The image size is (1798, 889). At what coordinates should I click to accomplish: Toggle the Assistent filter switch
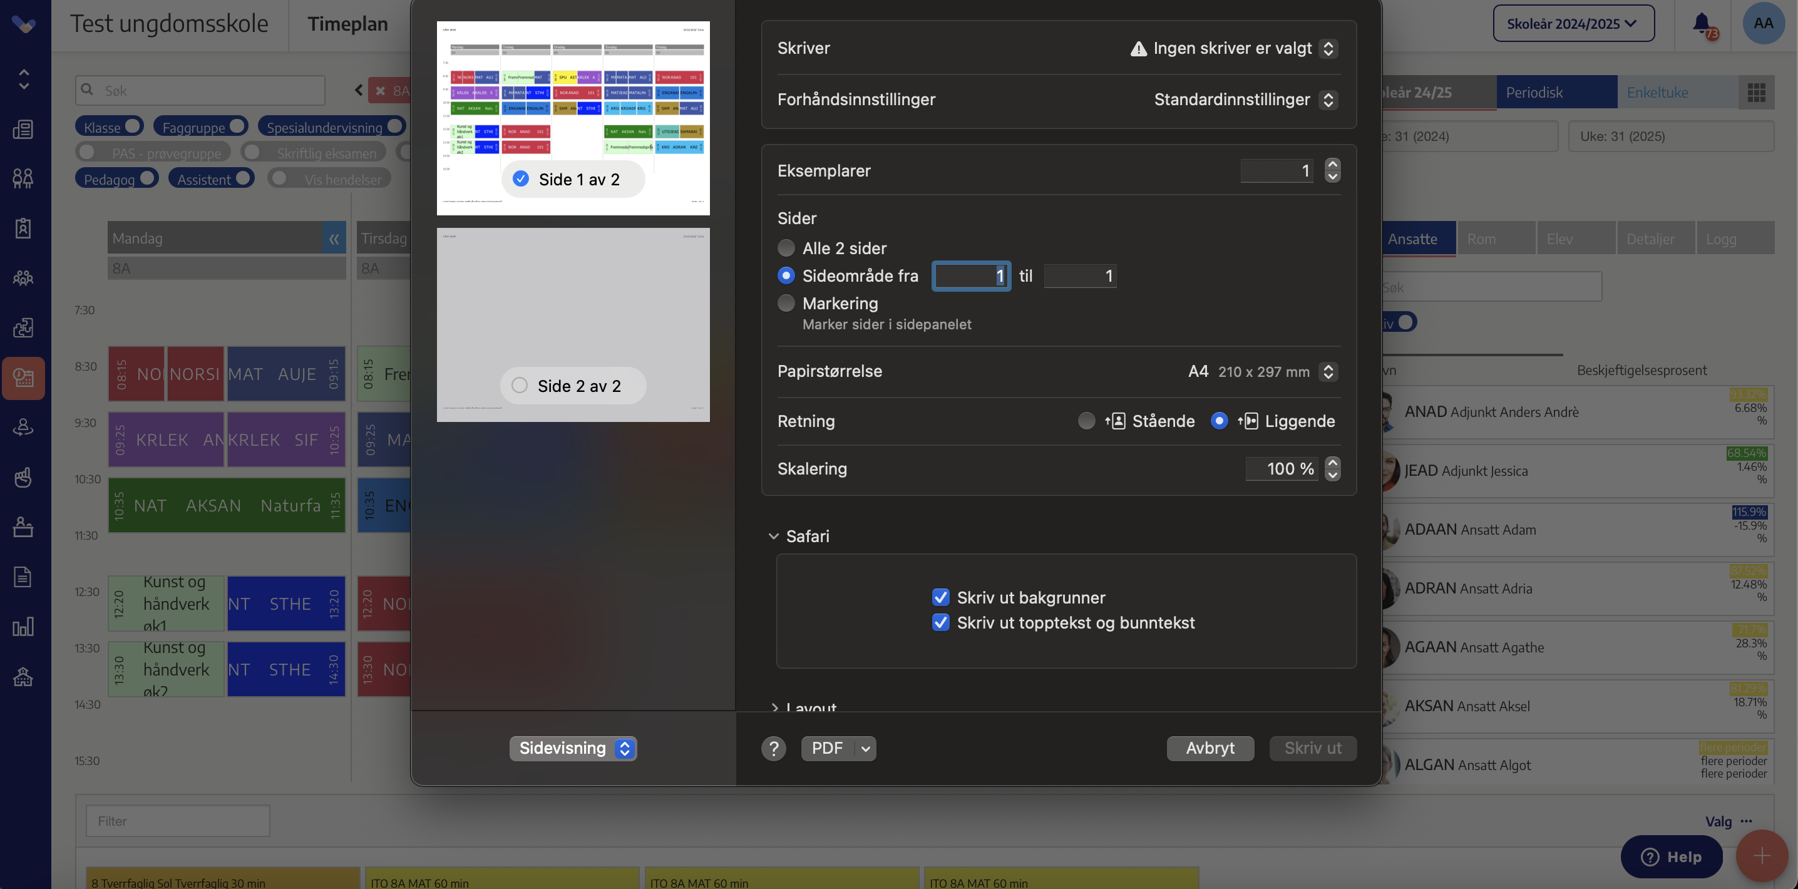[x=243, y=178]
